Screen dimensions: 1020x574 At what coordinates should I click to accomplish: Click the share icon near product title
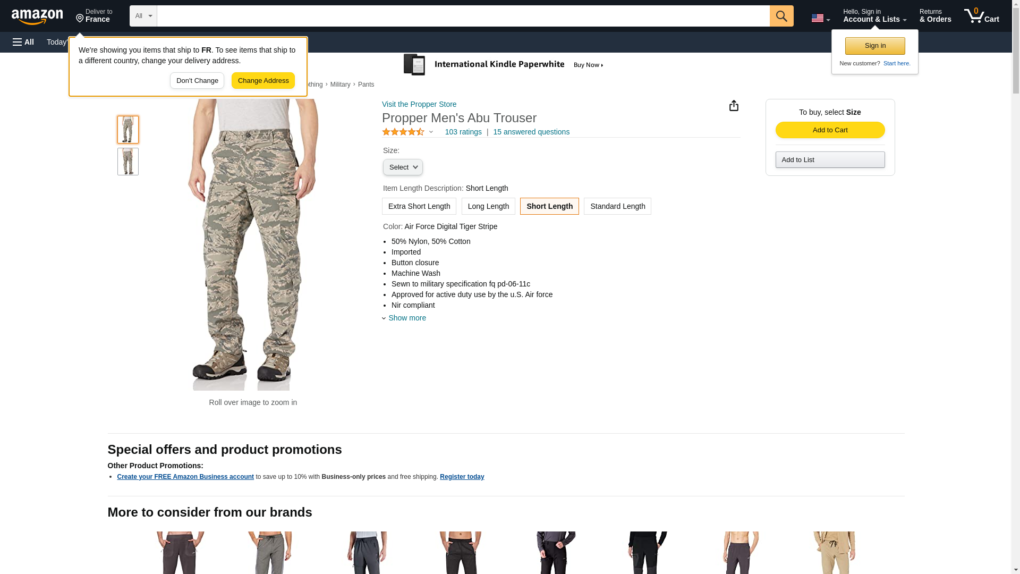pyautogui.click(x=734, y=106)
